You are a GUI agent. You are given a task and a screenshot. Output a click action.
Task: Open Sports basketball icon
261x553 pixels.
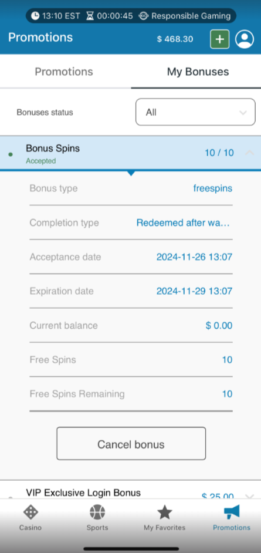(x=97, y=512)
